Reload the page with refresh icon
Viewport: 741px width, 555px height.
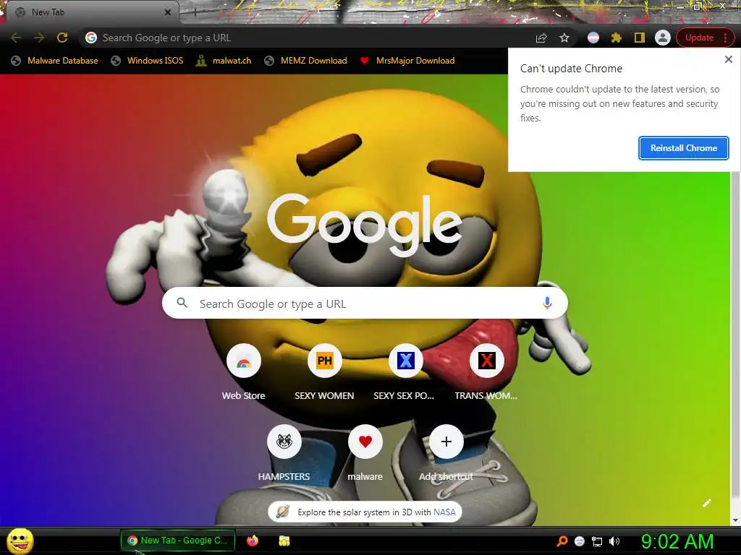[62, 38]
